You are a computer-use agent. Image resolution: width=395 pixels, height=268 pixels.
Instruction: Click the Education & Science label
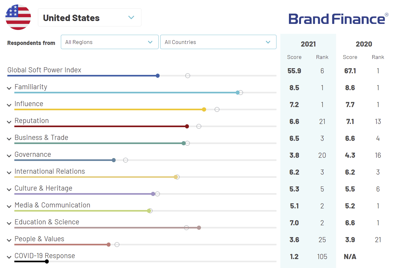point(47,222)
